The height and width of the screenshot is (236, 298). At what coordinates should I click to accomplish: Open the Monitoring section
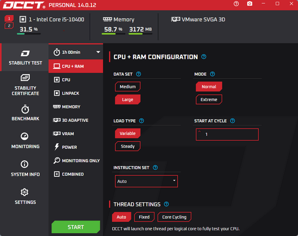coord(25,140)
